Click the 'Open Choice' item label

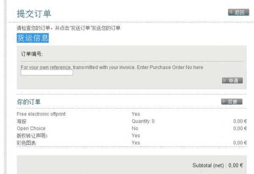[x=31, y=128]
